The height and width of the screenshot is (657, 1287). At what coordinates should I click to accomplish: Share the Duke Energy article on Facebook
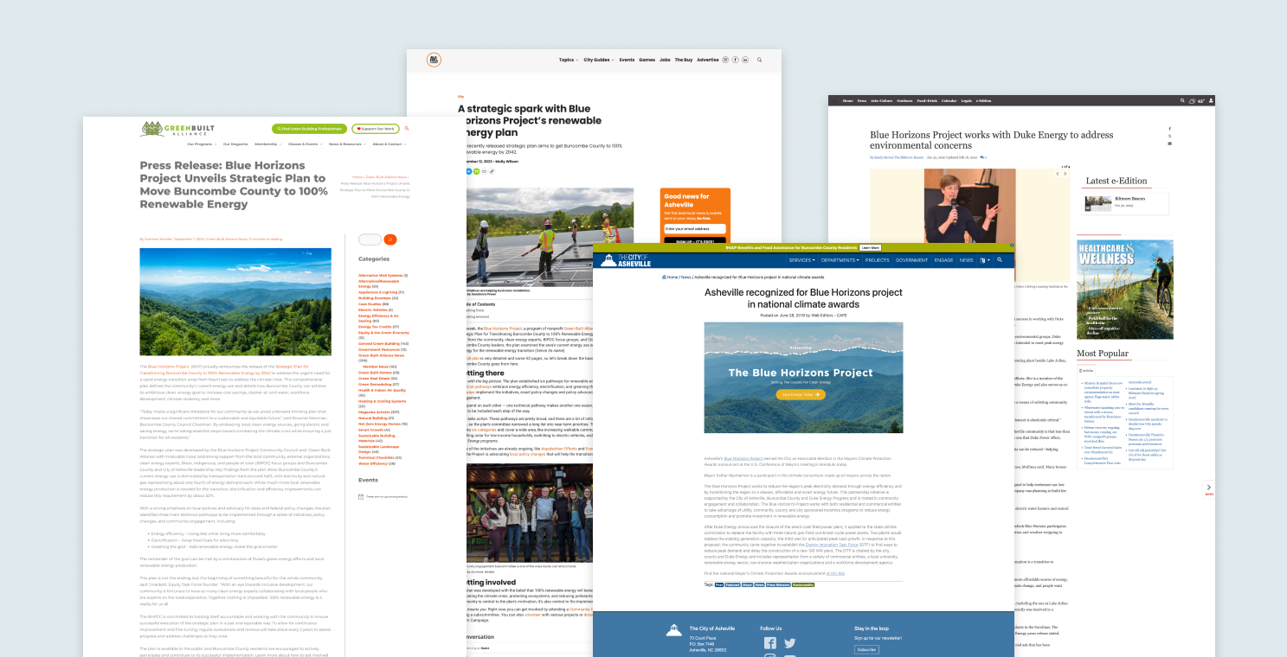tap(1170, 128)
